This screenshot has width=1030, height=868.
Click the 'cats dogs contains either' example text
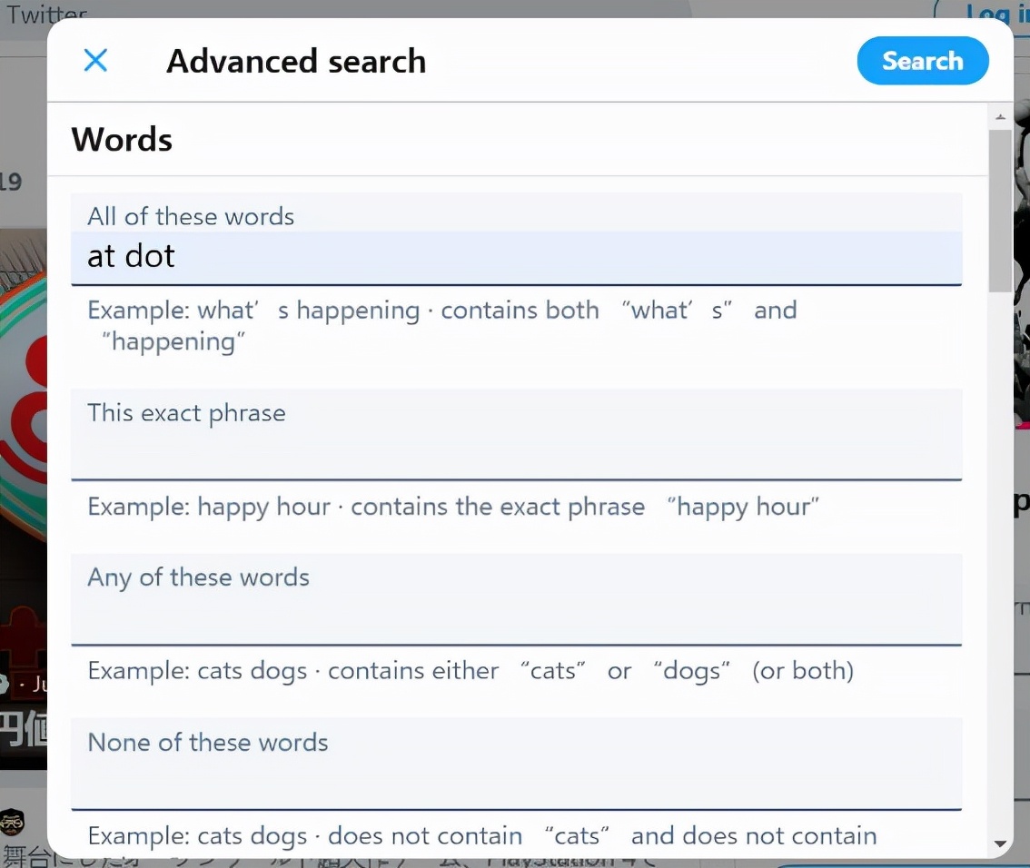(x=470, y=671)
